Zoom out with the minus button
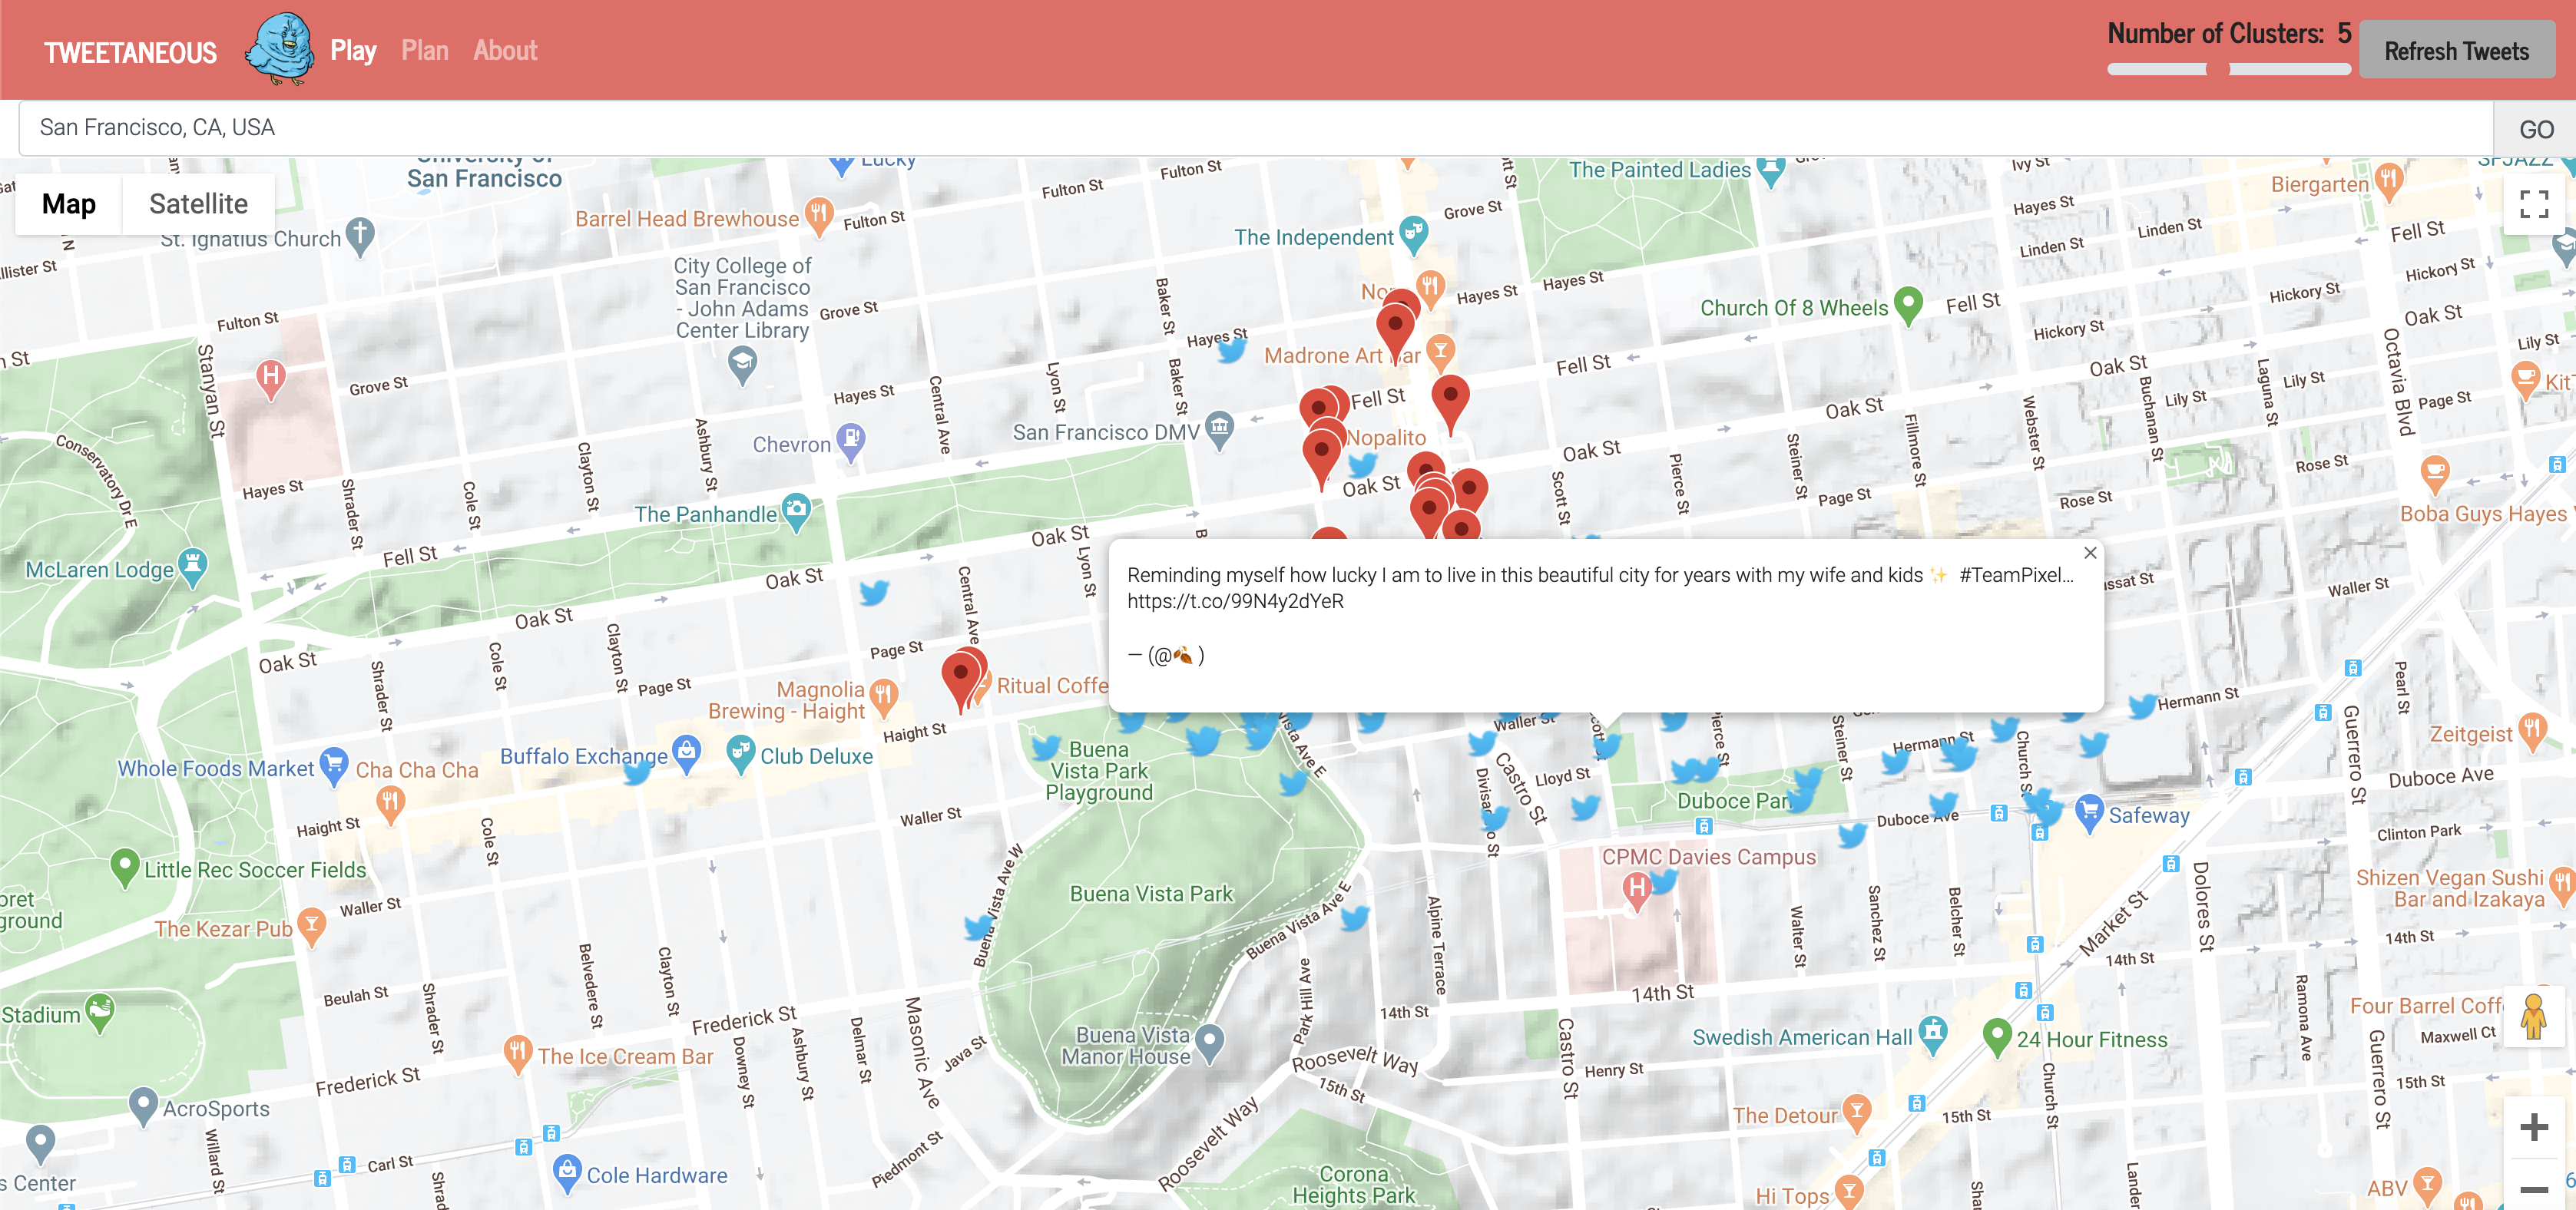This screenshot has height=1210, width=2576. pos(2533,1188)
